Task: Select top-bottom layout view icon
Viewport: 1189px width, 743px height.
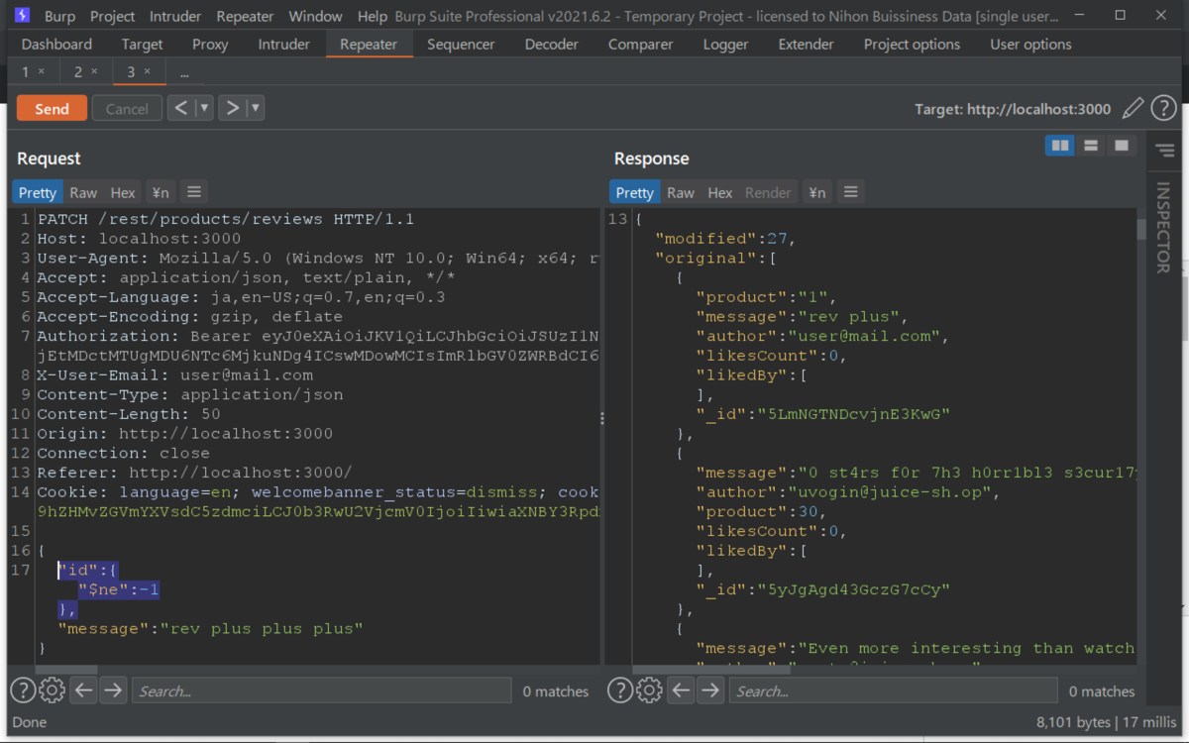Action: (1091, 146)
